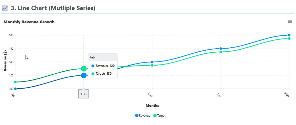The width and height of the screenshot is (296, 125).
Task: Toggle the Target series legend label
Action: point(161,116)
